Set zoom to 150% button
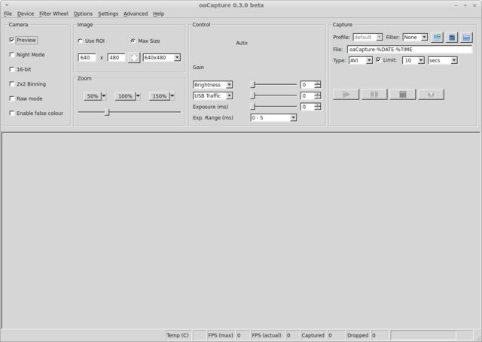 coord(160,96)
